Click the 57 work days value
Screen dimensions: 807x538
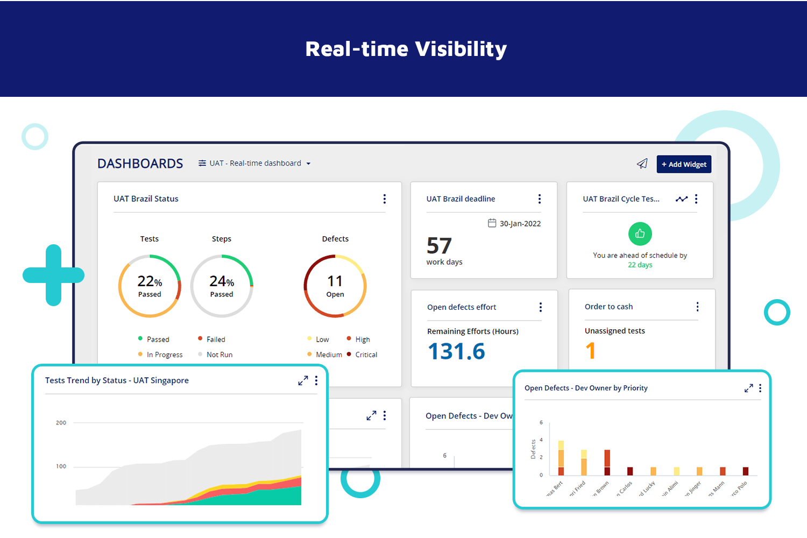point(440,246)
